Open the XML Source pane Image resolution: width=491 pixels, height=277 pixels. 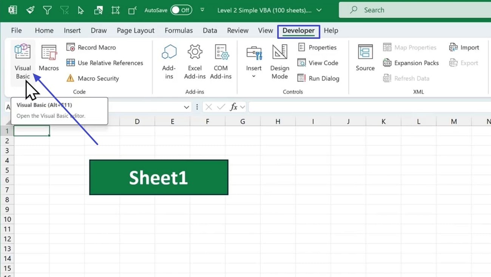point(365,58)
